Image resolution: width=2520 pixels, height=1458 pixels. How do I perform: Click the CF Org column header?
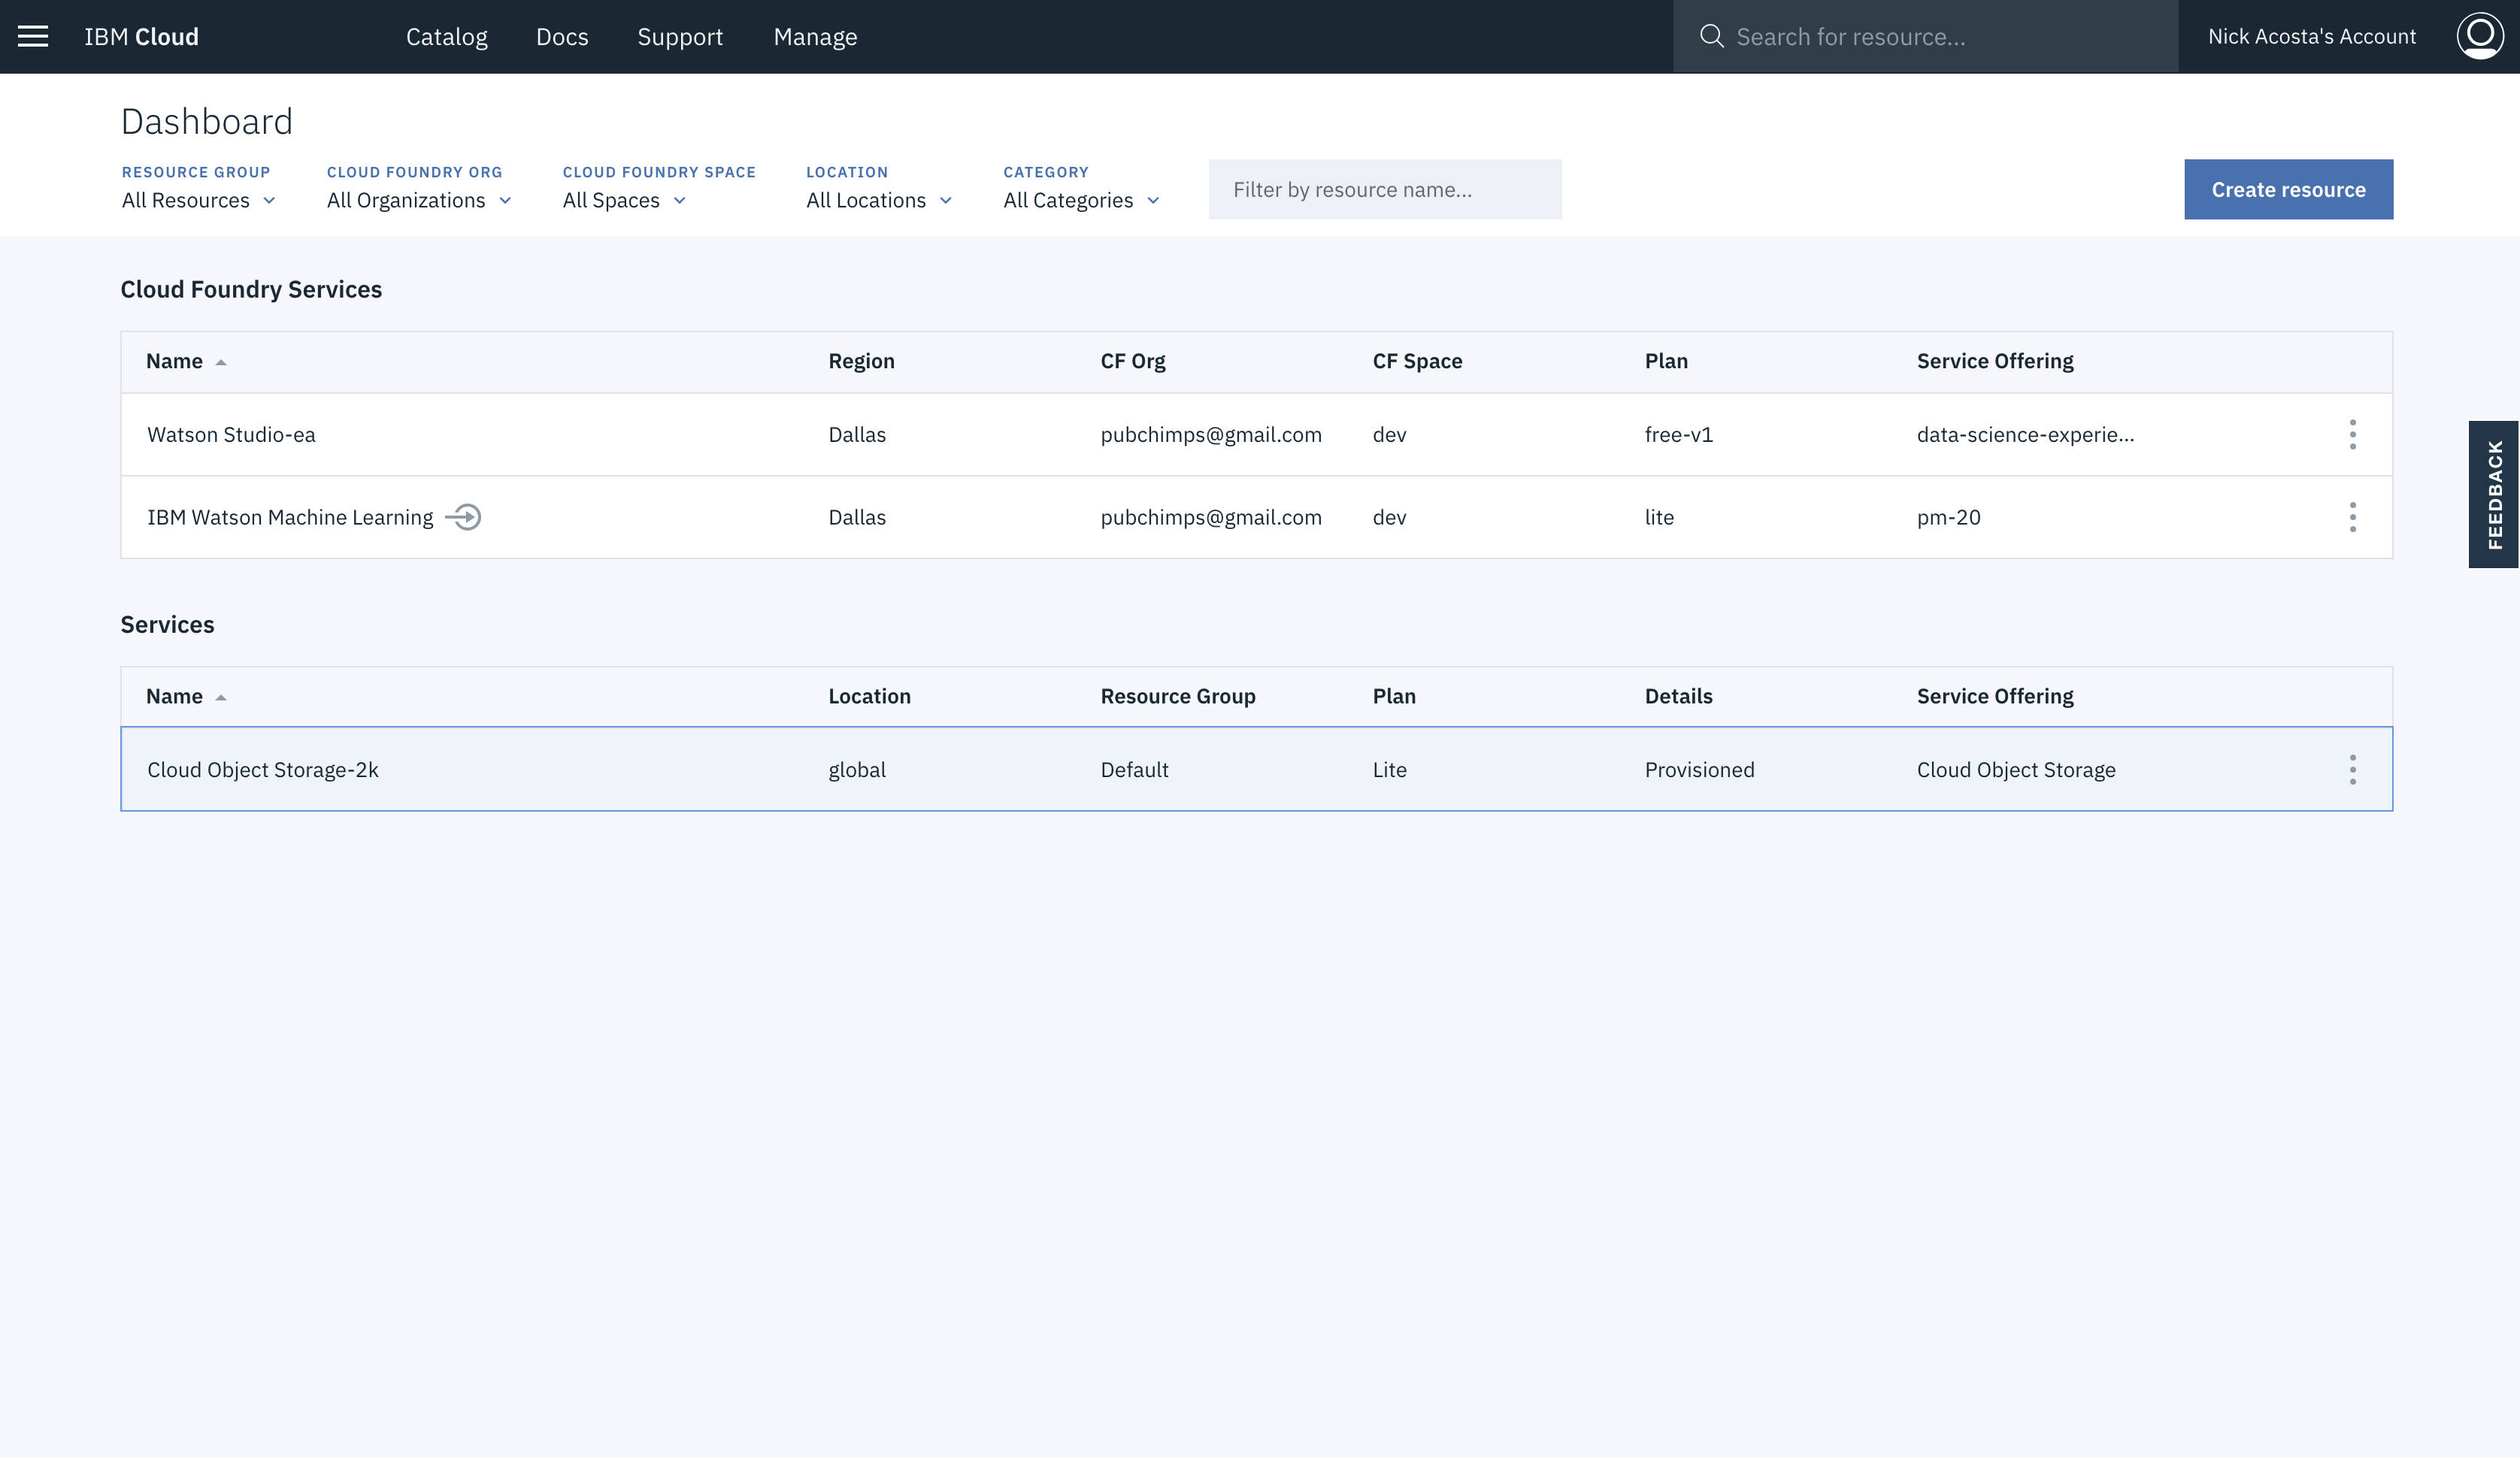click(1132, 361)
